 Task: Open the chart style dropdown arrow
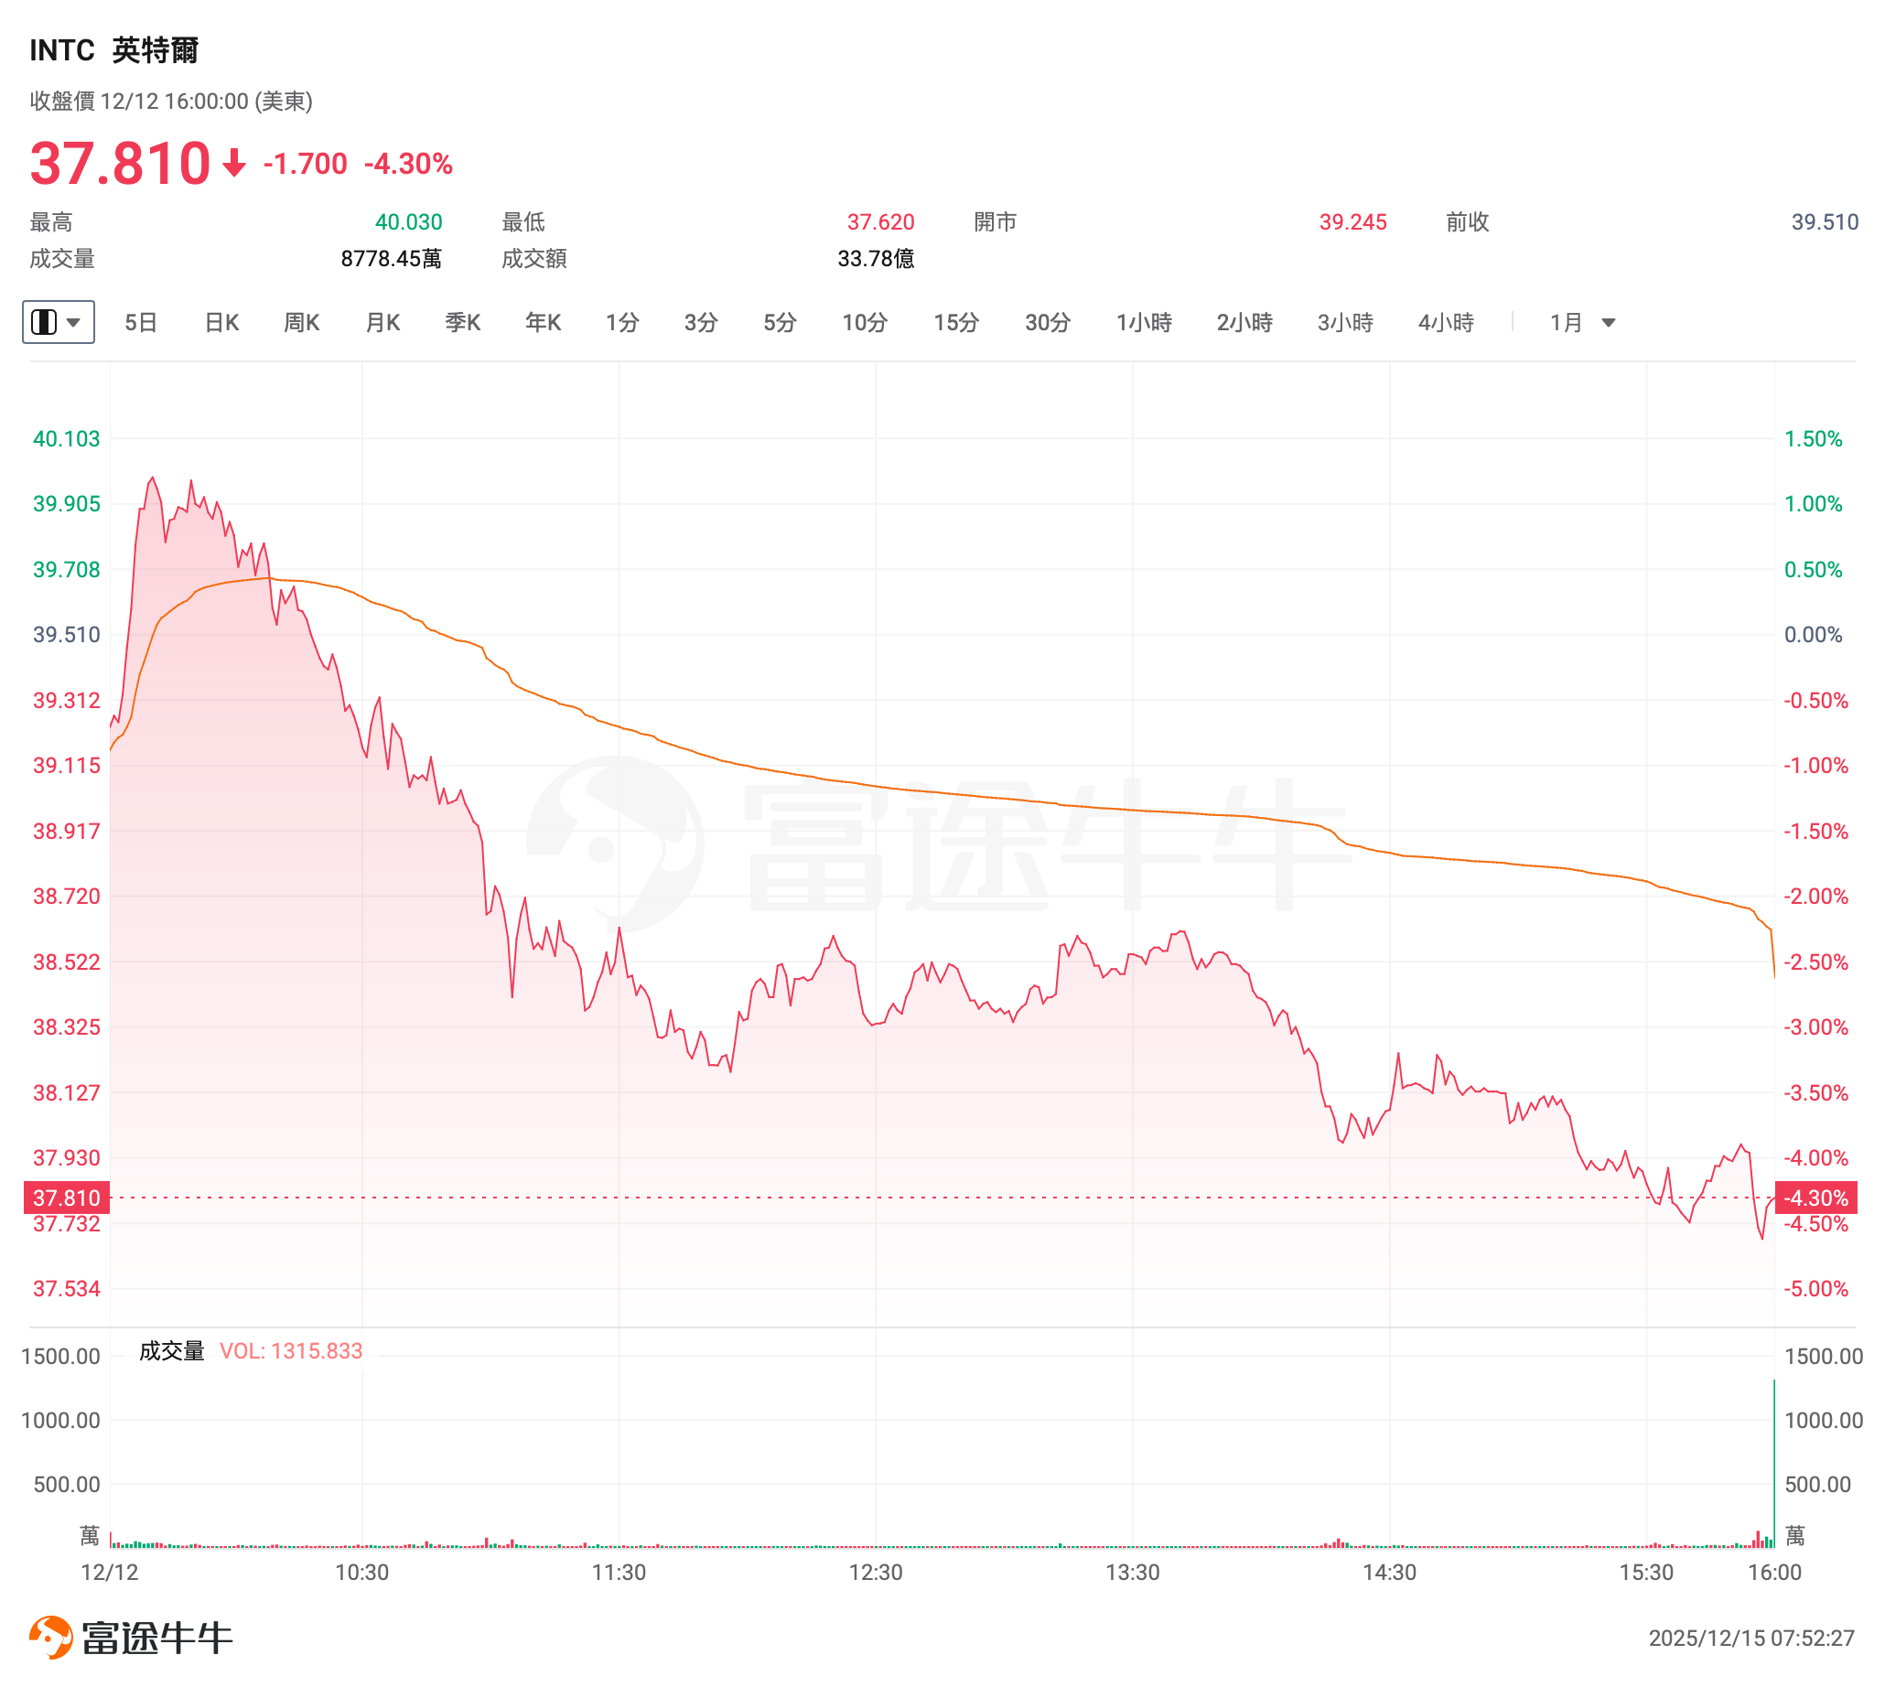point(74,323)
